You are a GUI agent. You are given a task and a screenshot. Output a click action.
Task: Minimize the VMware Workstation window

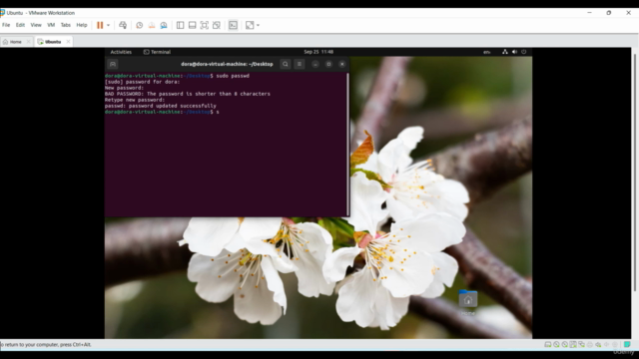pyautogui.click(x=589, y=13)
